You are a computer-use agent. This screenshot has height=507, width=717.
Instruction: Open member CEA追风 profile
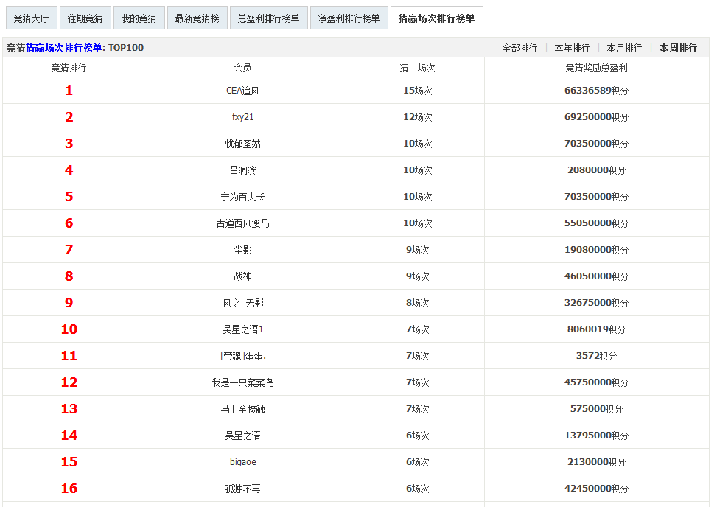coord(242,91)
